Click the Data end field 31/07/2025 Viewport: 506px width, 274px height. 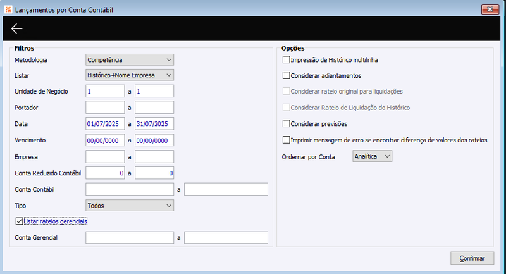pyautogui.click(x=154, y=124)
